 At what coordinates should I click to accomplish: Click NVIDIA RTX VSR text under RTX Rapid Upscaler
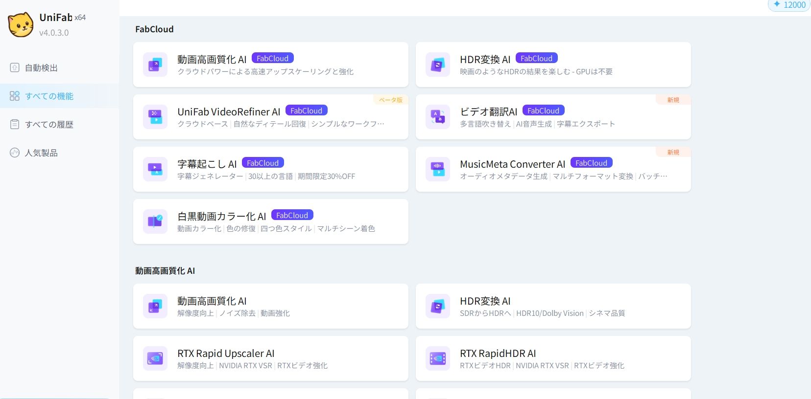(x=245, y=366)
